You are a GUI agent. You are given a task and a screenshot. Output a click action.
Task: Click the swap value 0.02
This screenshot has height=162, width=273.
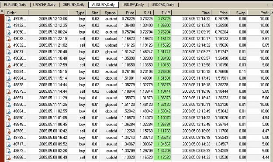point(242,58)
